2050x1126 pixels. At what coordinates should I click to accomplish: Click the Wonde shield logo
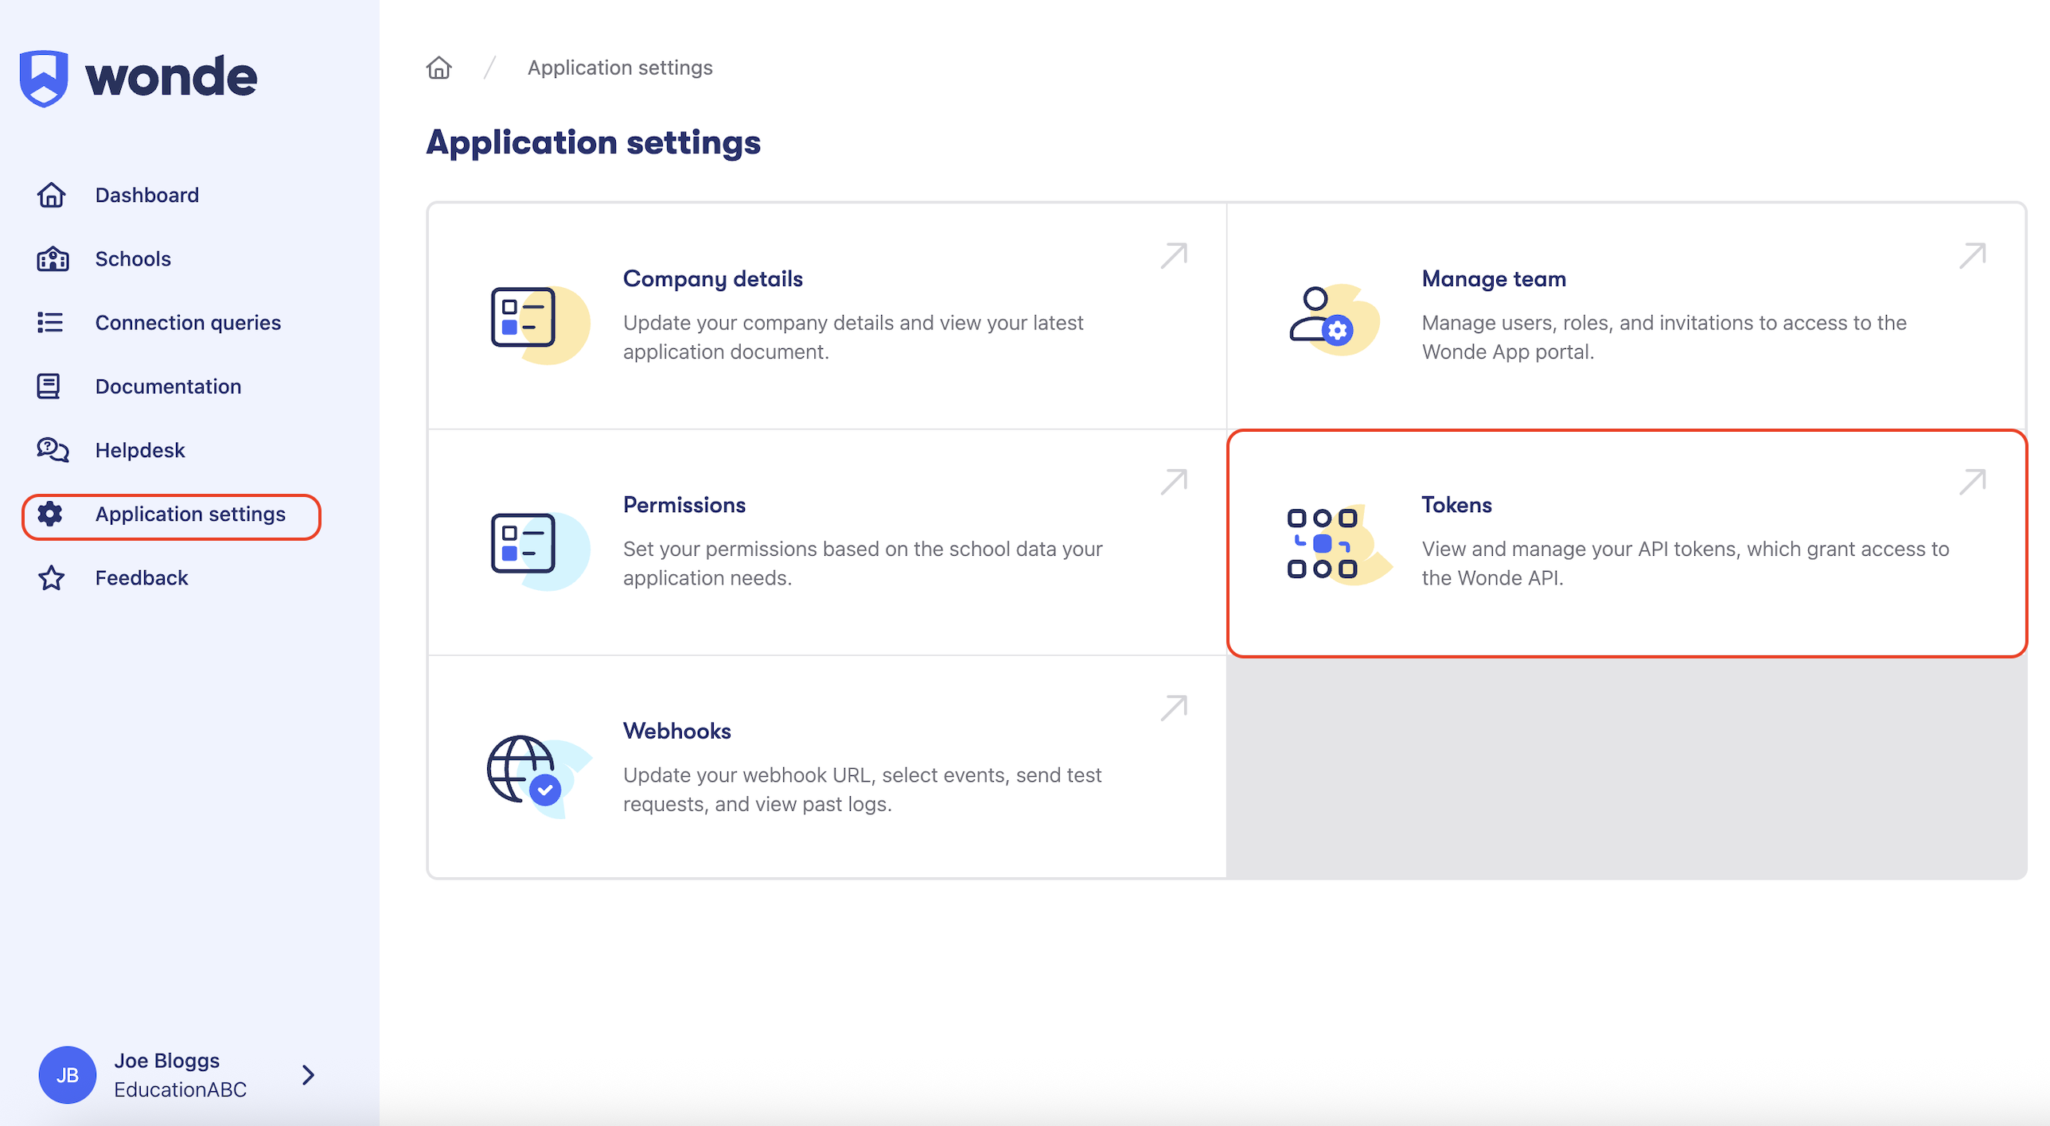click(44, 78)
